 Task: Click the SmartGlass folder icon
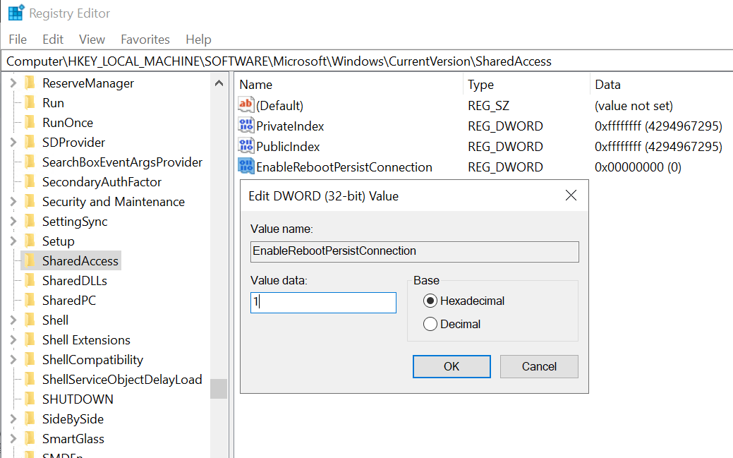pyautogui.click(x=30, y=438)
